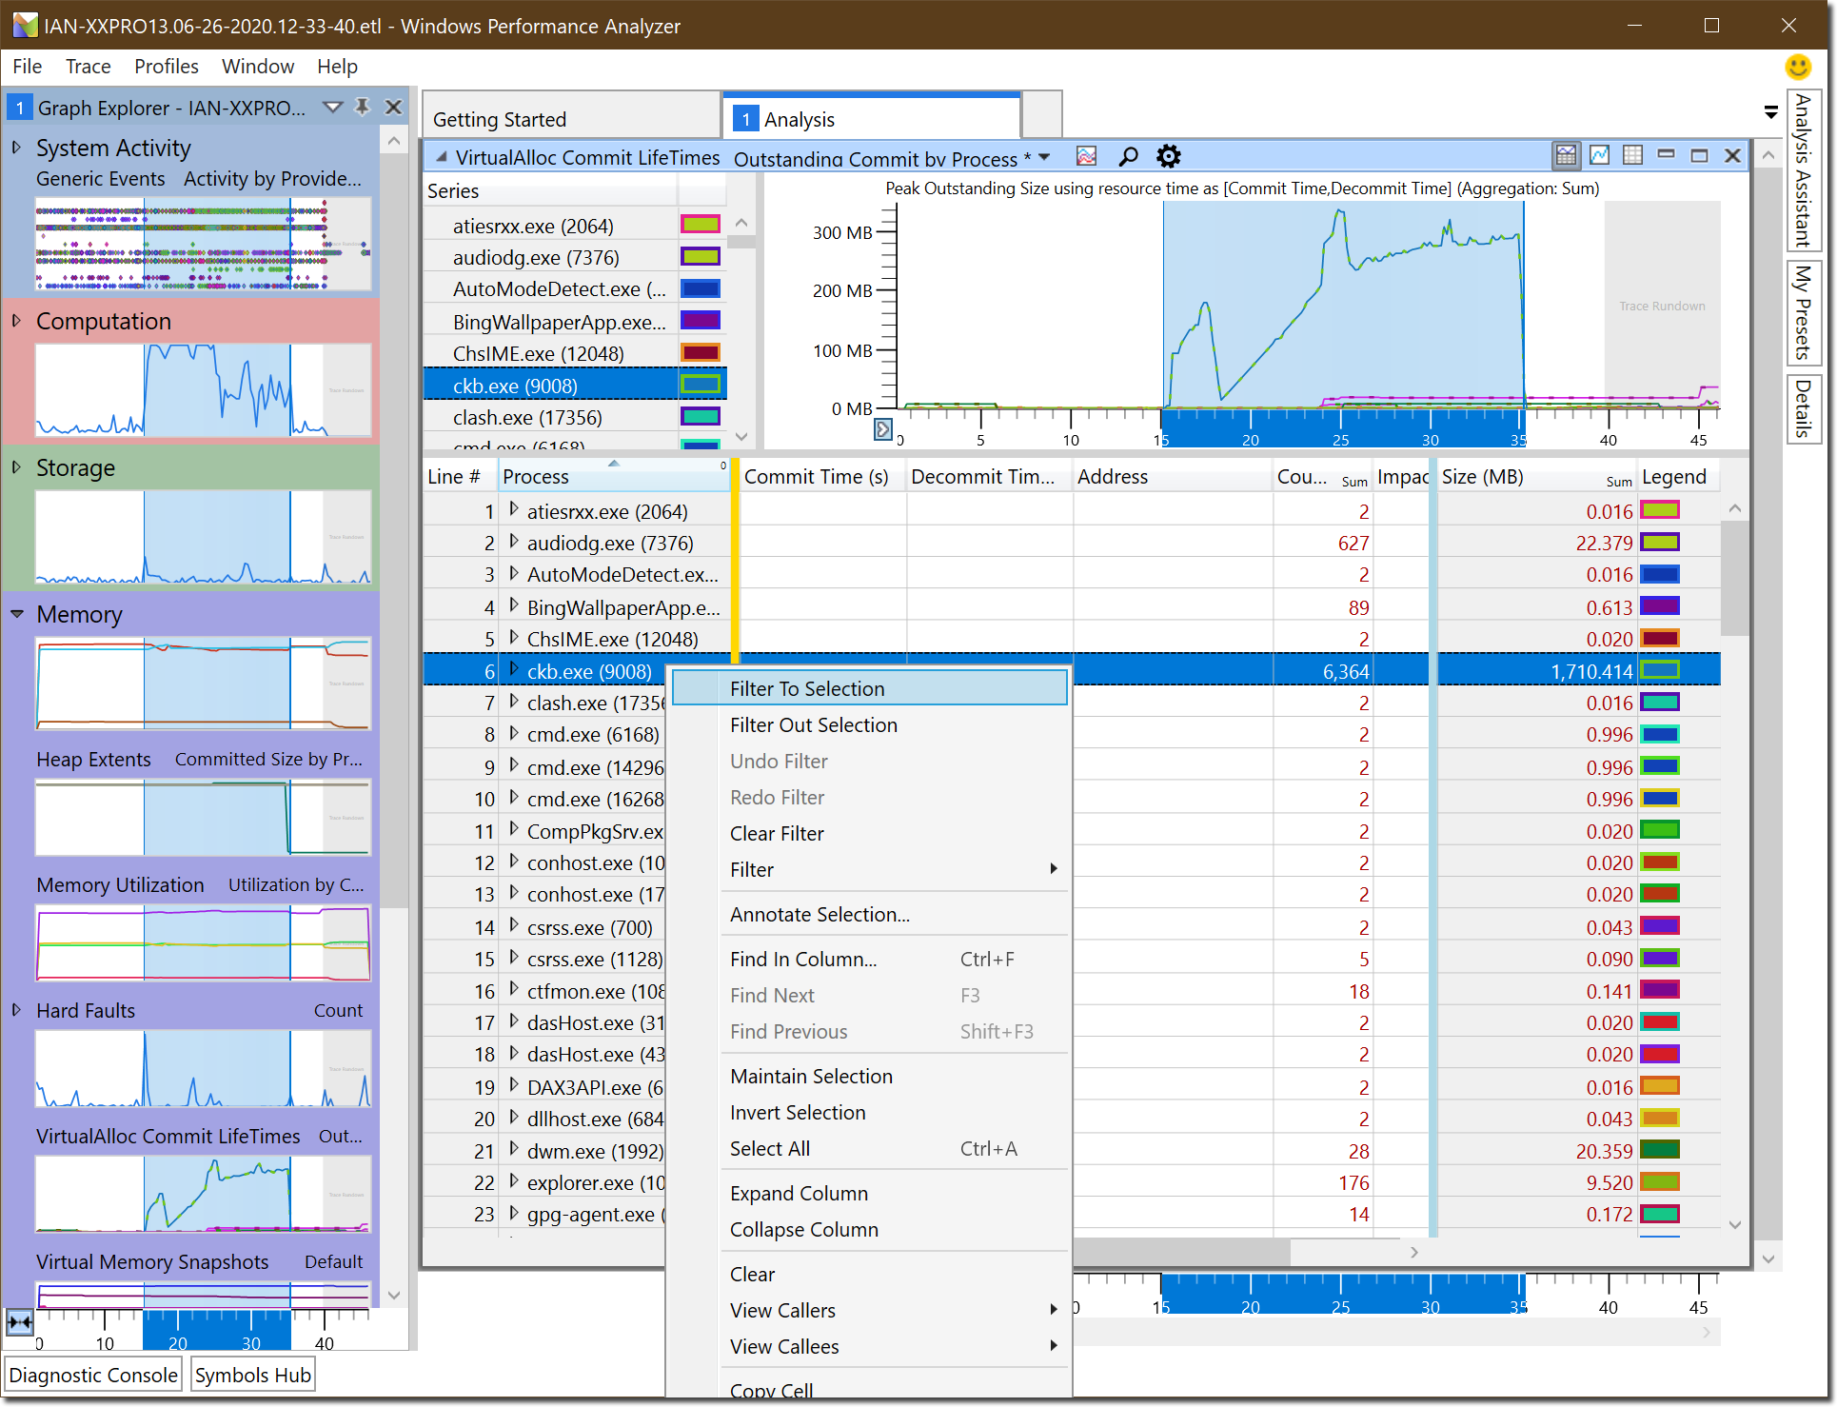Click the chart type selector icon on the left
Screen dimensions: 1837x1407
tap(1086, 155)
